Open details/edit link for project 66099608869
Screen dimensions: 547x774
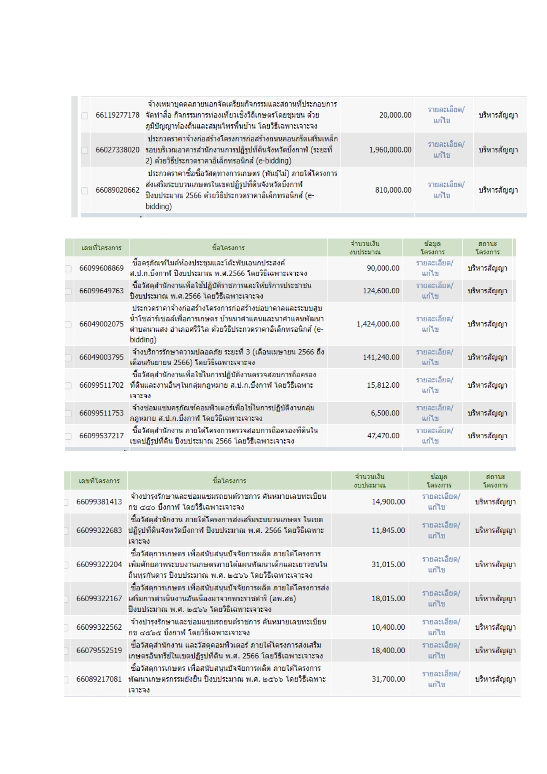pyautogui.click(x=434, y=268)
